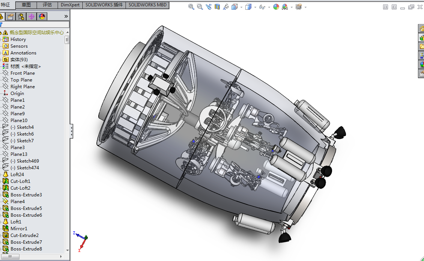Switch to the SOLIDWORKS MBD tab

coord(148,5)
